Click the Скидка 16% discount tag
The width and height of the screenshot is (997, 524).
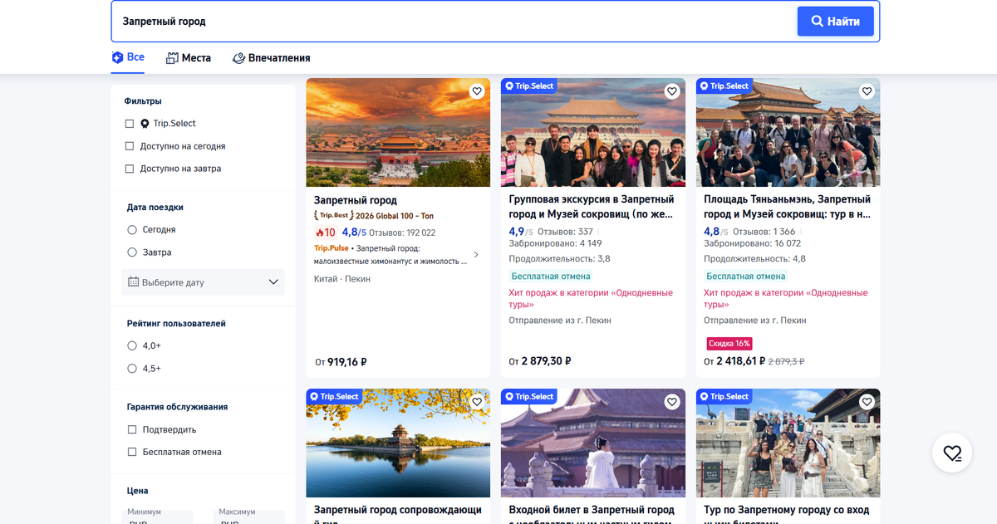click(x=729, y=343)
